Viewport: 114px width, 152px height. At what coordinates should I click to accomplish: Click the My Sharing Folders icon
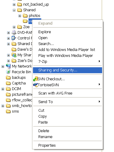coord(14,55)
